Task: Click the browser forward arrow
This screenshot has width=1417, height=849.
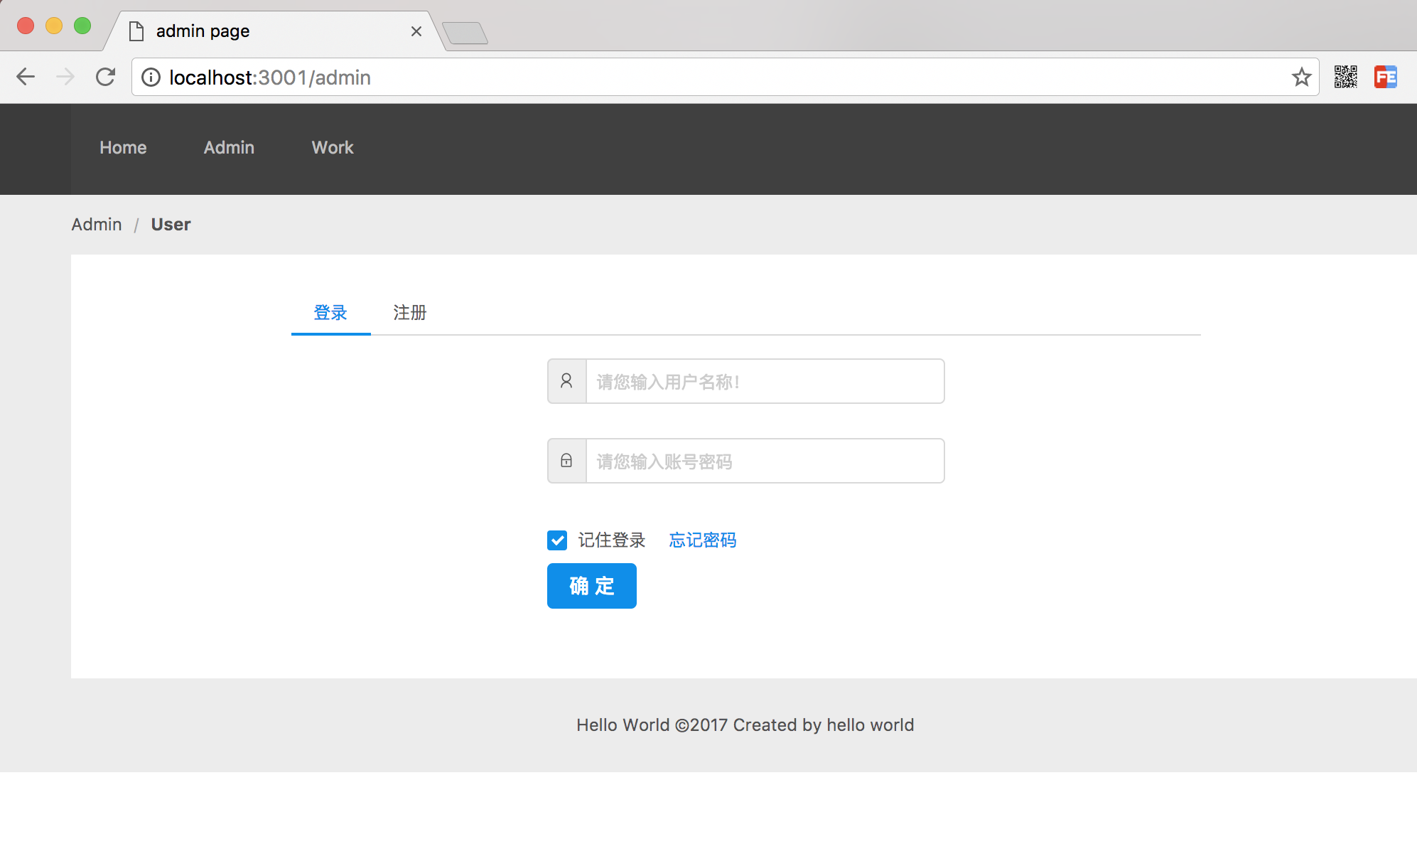Action: point(65,77)
